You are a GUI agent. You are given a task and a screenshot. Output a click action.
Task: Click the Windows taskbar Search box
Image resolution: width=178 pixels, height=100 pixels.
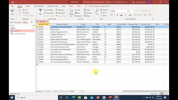click(x=36, y=97)
